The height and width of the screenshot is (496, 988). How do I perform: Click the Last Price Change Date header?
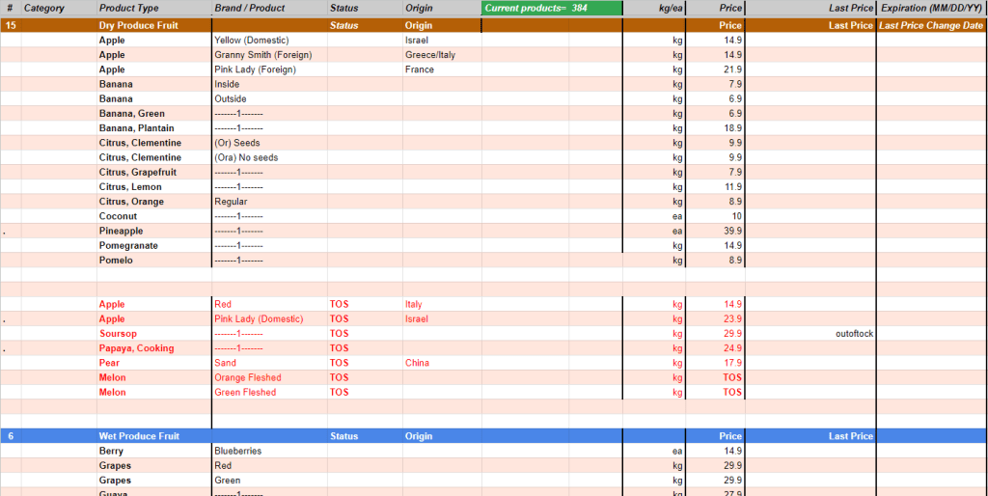(x=931, y=25)
